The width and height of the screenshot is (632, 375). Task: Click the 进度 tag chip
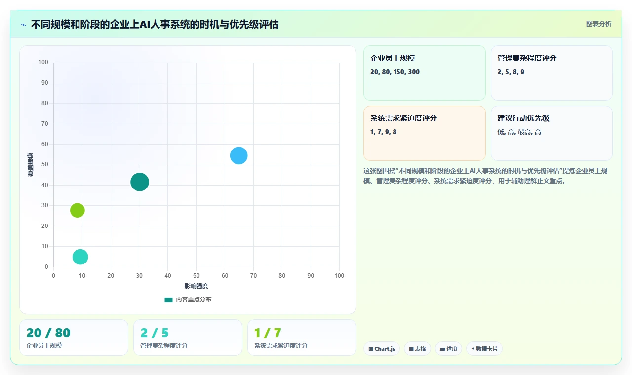point(448,349)
